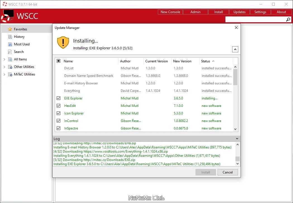The image size is (293, 203).
Task: Click the InSpectre name text
Action: point(71,128)
